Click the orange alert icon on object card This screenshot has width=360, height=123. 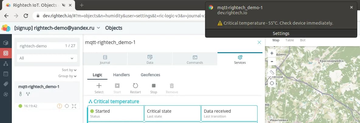click(60, 106)
